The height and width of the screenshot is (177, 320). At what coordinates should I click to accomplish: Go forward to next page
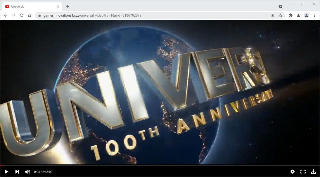point(14,15)
